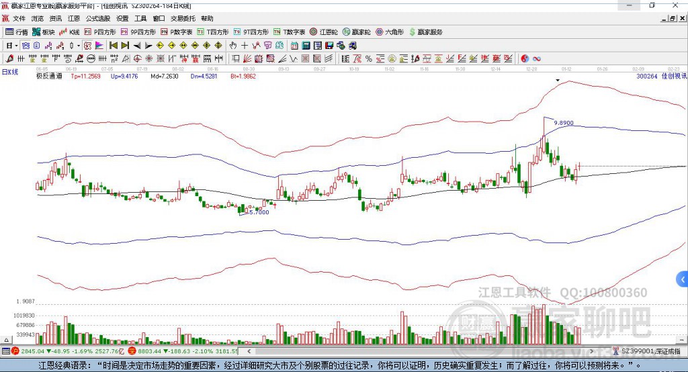Viewport: 688px width, 372px height.
Task: Open the T四方形 time square
Action: pos(213,32)
